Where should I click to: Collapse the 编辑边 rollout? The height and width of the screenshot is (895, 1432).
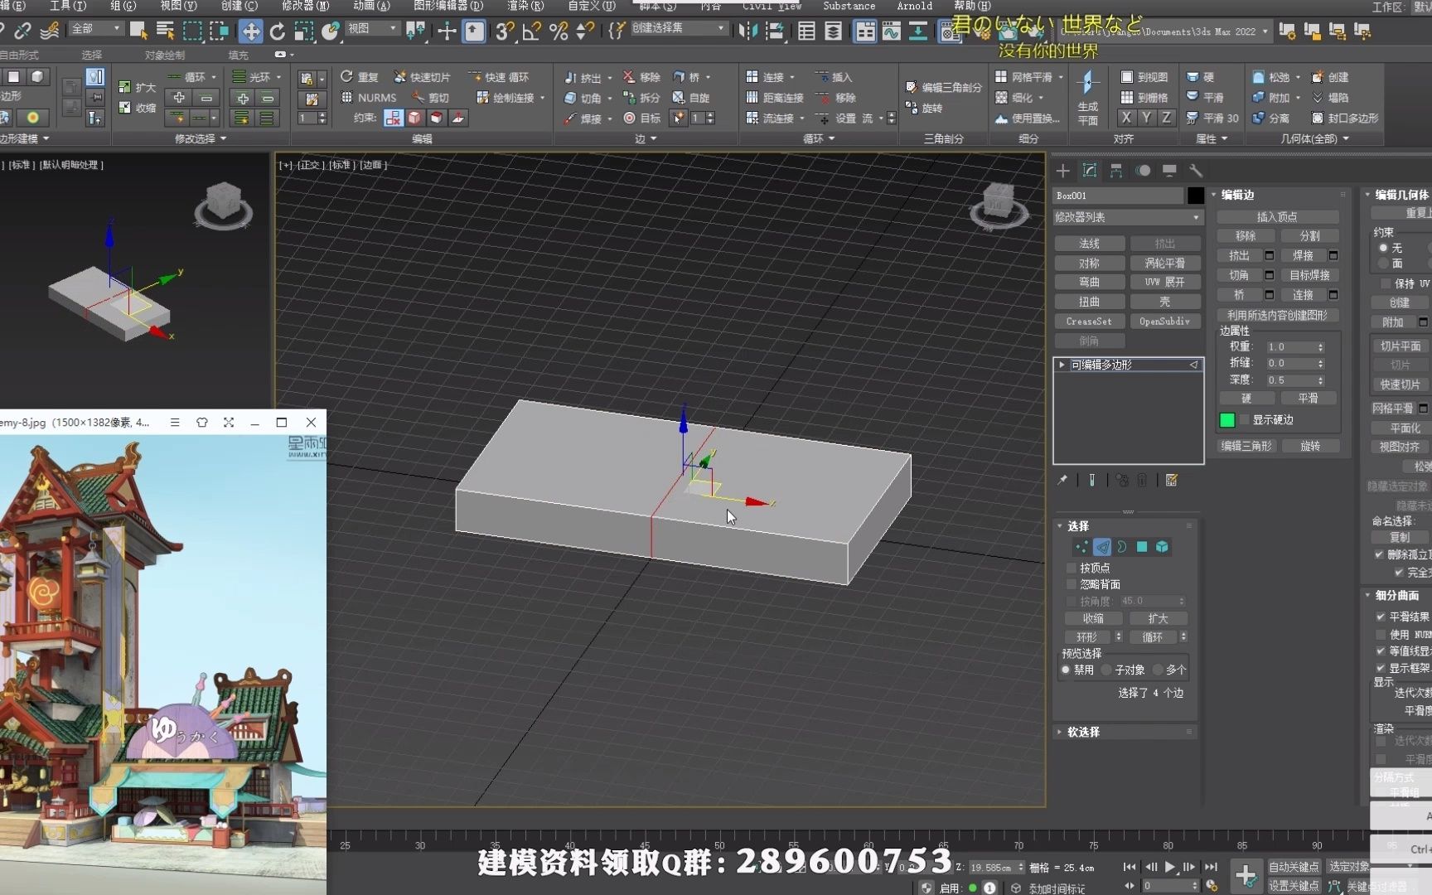1235,195
